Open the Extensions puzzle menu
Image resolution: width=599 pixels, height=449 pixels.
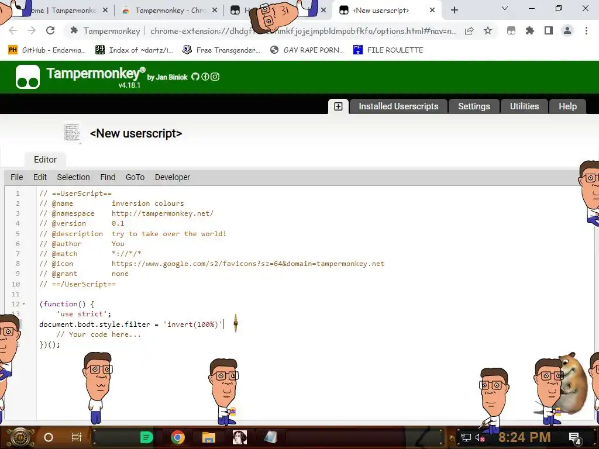tap(530, 30)
